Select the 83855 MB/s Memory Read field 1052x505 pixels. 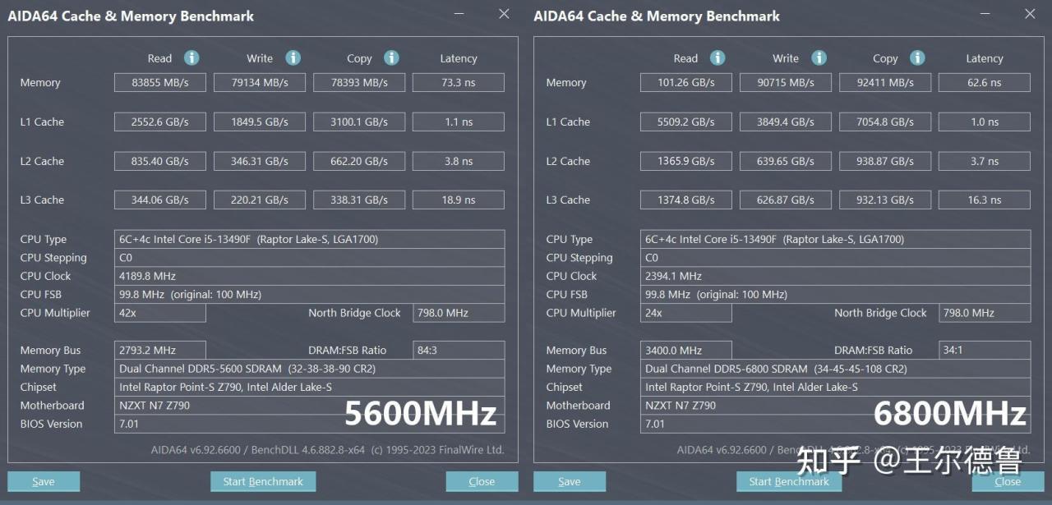click(x=160, y=82)
